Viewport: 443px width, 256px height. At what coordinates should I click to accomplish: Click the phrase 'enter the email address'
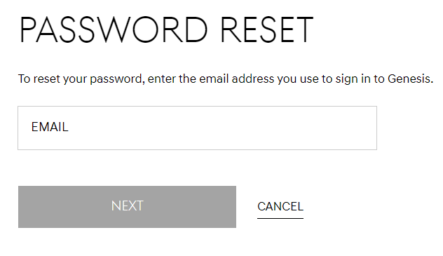(211, 79)
